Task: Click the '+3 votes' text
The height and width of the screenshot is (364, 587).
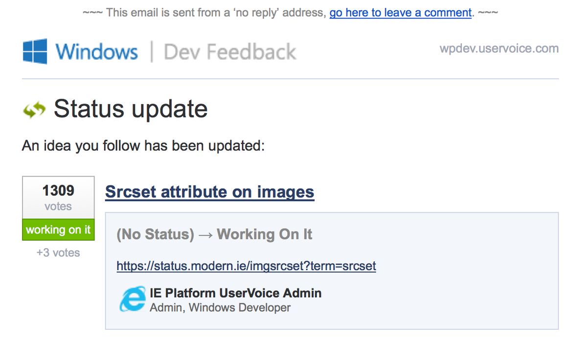Action: [x=58, y=253]
